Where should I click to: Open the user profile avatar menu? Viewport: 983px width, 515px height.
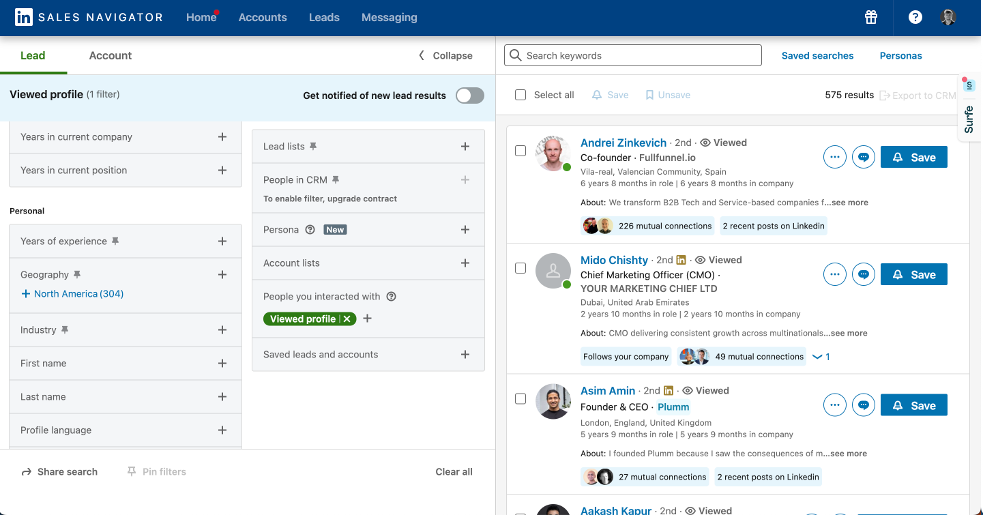click(x=948, y=18)
